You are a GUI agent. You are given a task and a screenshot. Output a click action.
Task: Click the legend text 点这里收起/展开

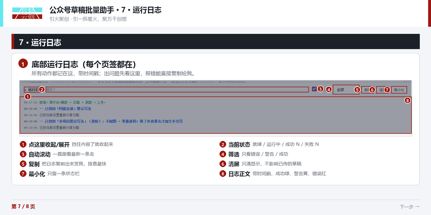49,144
